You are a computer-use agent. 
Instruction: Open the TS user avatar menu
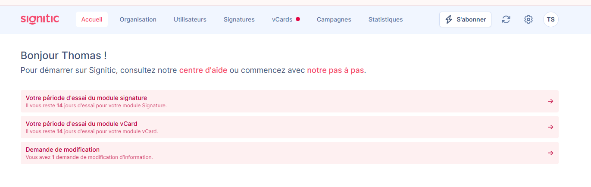click(551, 19)
